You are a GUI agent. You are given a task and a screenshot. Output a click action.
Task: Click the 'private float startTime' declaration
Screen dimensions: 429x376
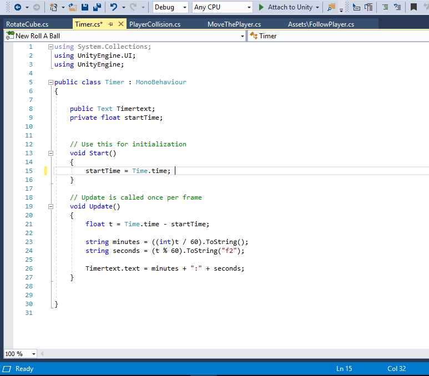point(116,118)
